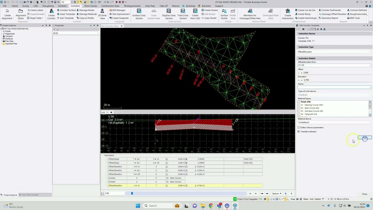Check 01 - Wearing Course (WC) layer

click(299, 105)
